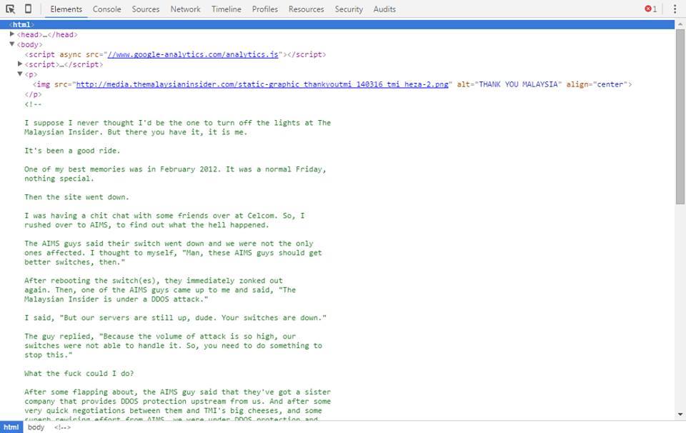Screen dimensions: 686x433
Task: Click the line "Malaysian Insider. But there you have it"
Action: (136, 132)
